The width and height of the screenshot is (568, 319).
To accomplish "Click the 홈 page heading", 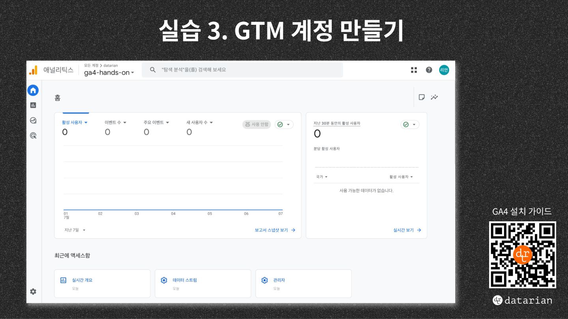I will 58,98.
